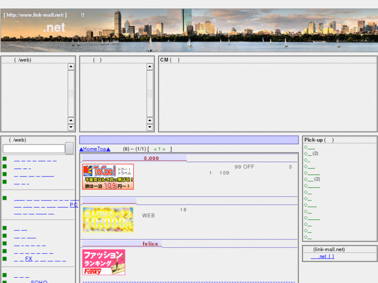
Task: Click the bottom down arrow in leftmost top panel scrollbar
Action: 71,127
